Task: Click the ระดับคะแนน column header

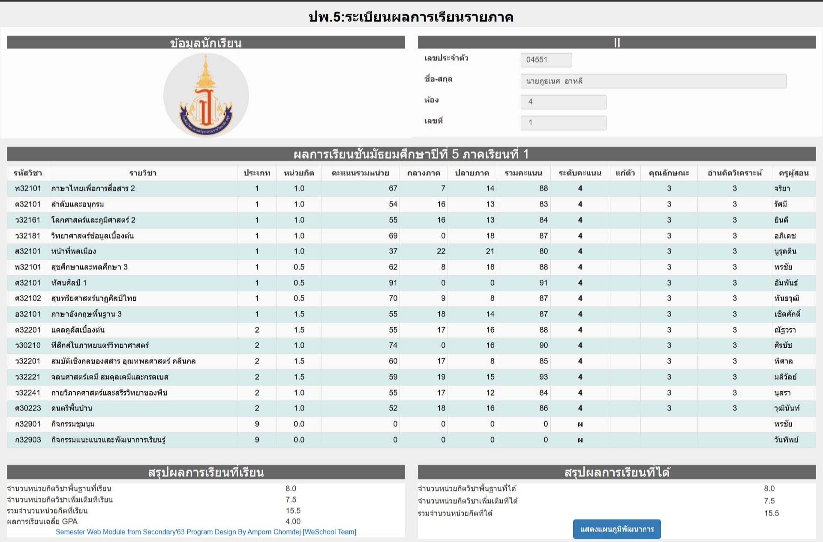Action: [x=580, y=173]
